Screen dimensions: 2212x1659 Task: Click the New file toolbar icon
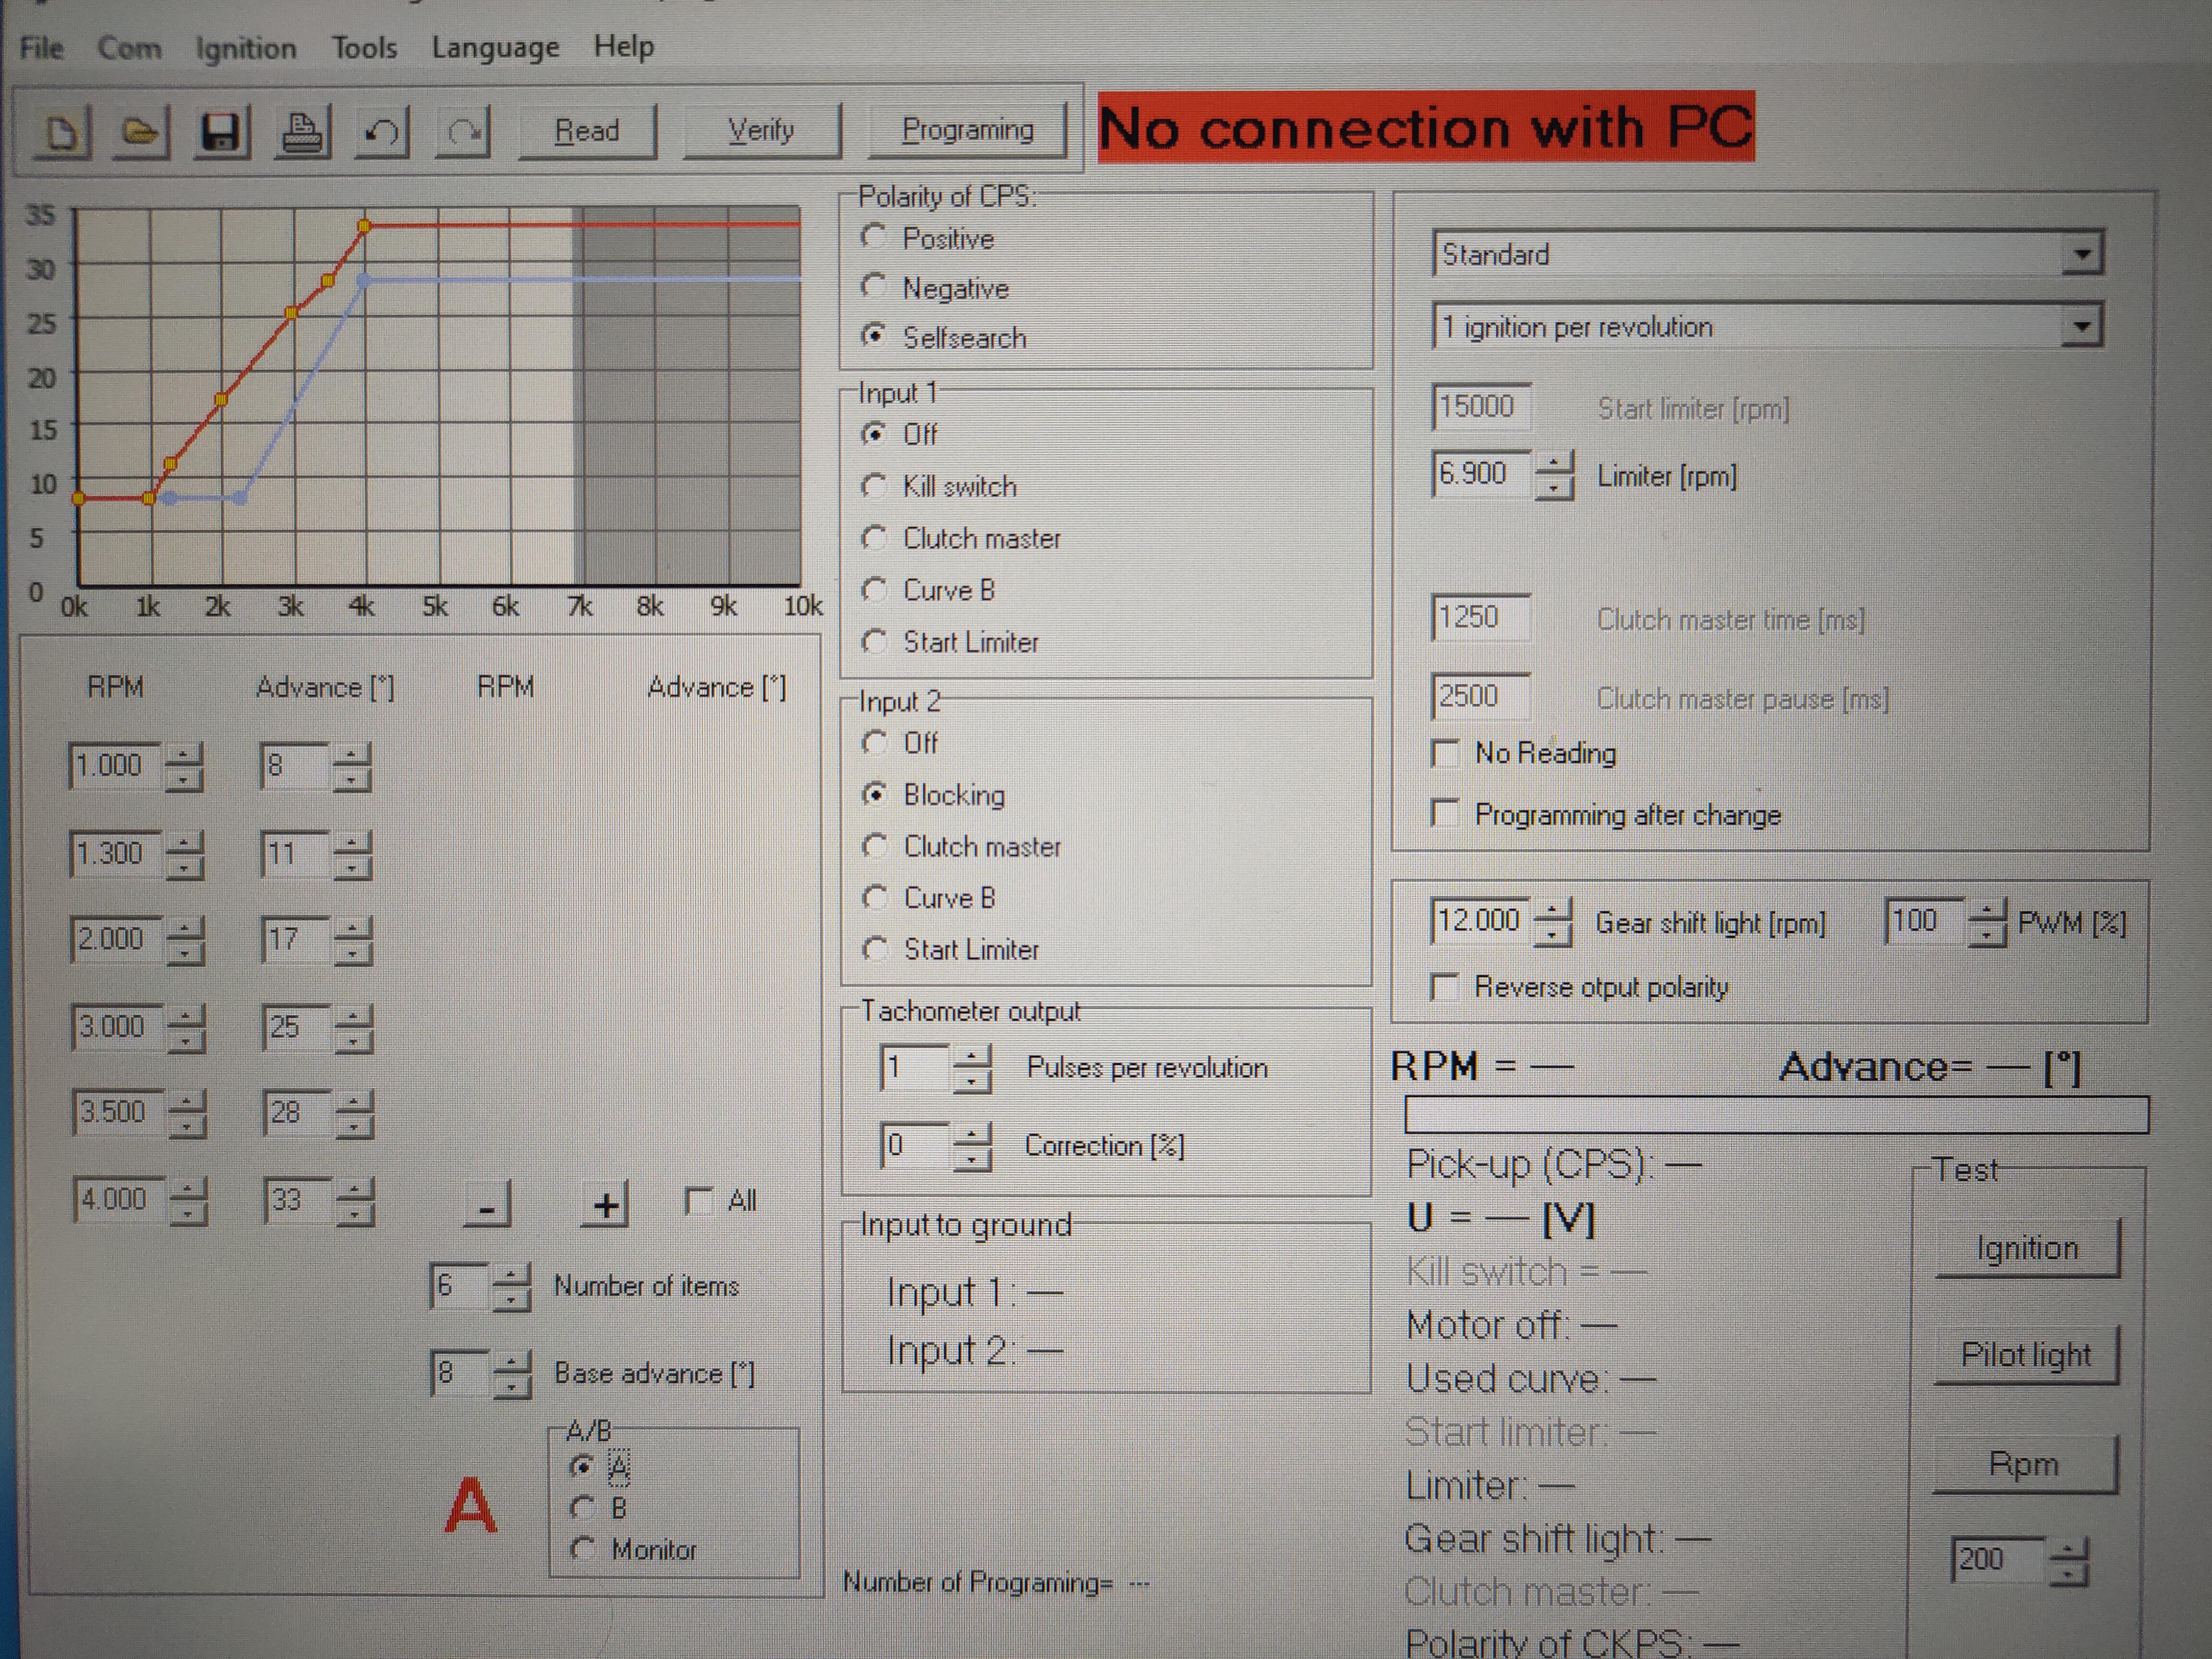click(62, 131)
